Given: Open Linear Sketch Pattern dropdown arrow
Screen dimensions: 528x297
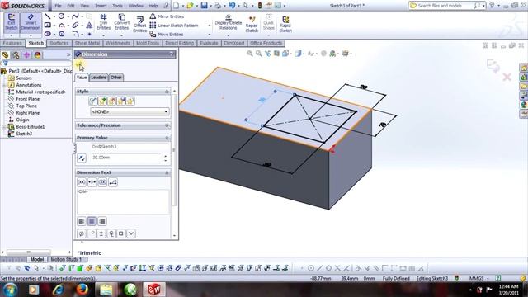Looking at the screenshot, I should (209, 26).
